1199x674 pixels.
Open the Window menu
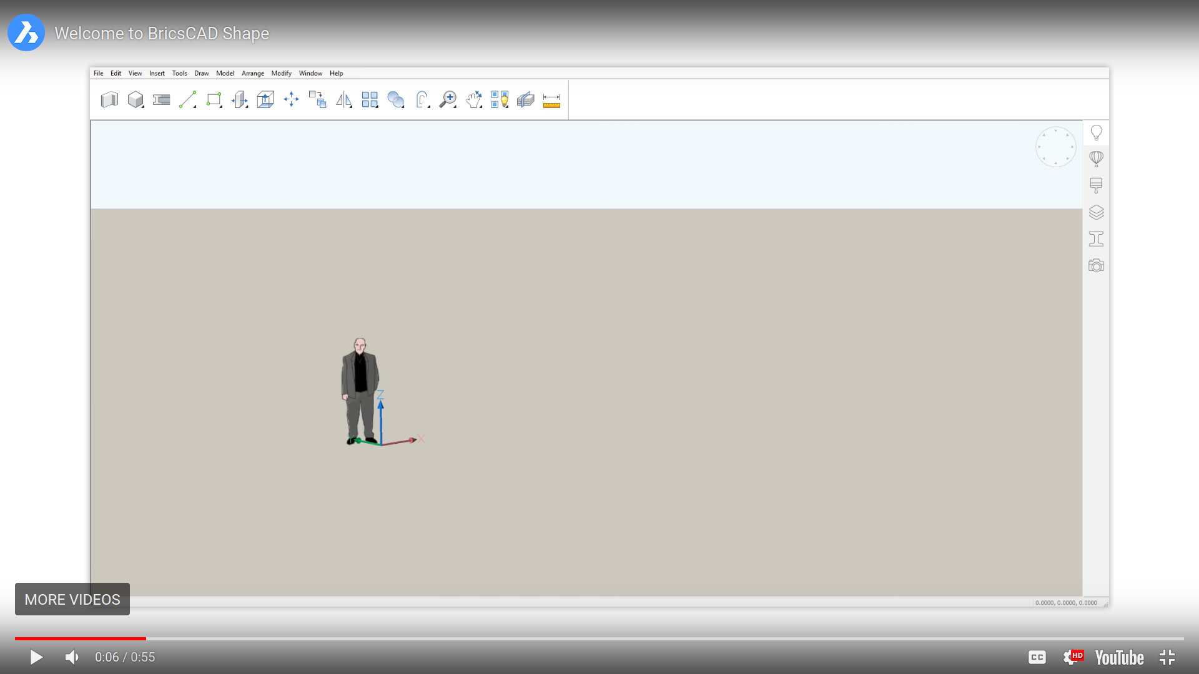(x=310, y=74)
